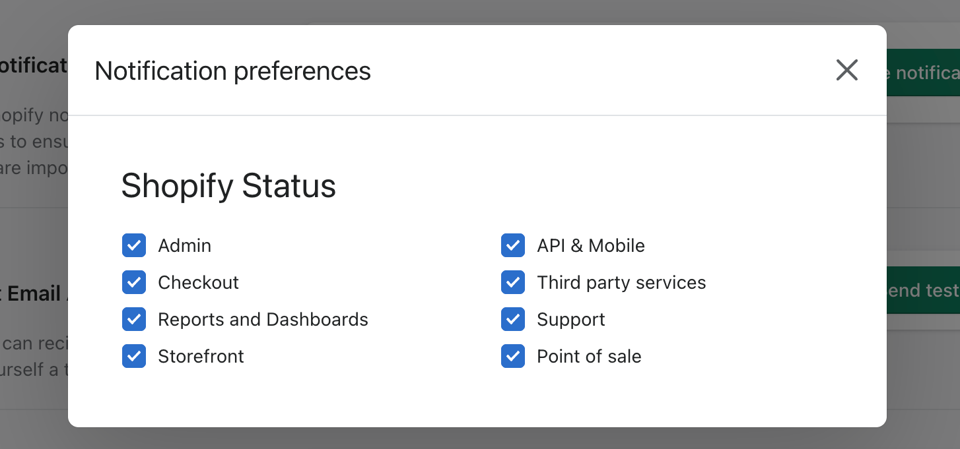Click the "Admin" label text
960x449 pixels.
point(185,245)
